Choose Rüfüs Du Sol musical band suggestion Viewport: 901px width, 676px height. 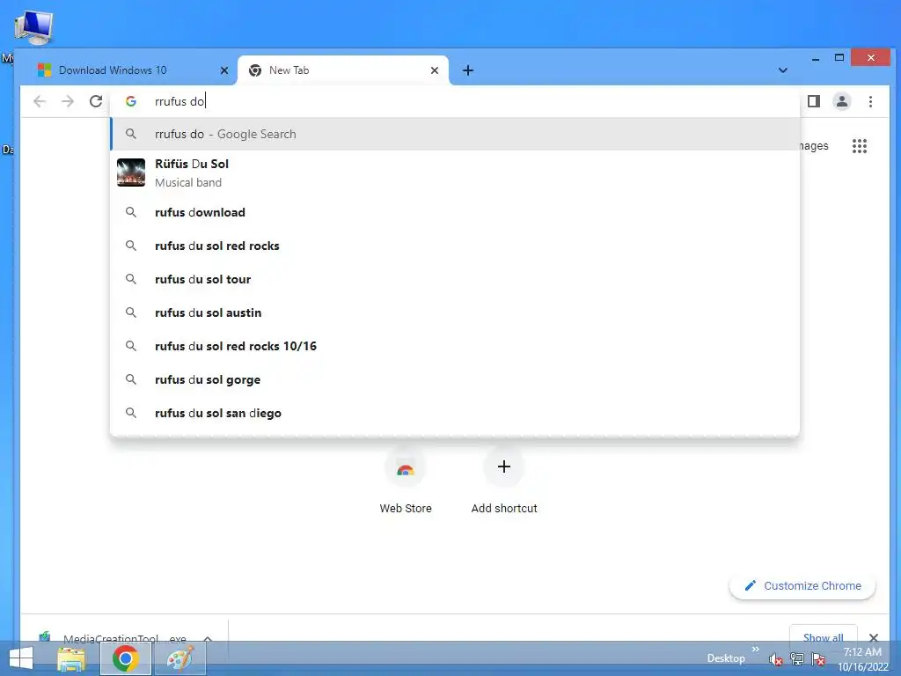455,173
